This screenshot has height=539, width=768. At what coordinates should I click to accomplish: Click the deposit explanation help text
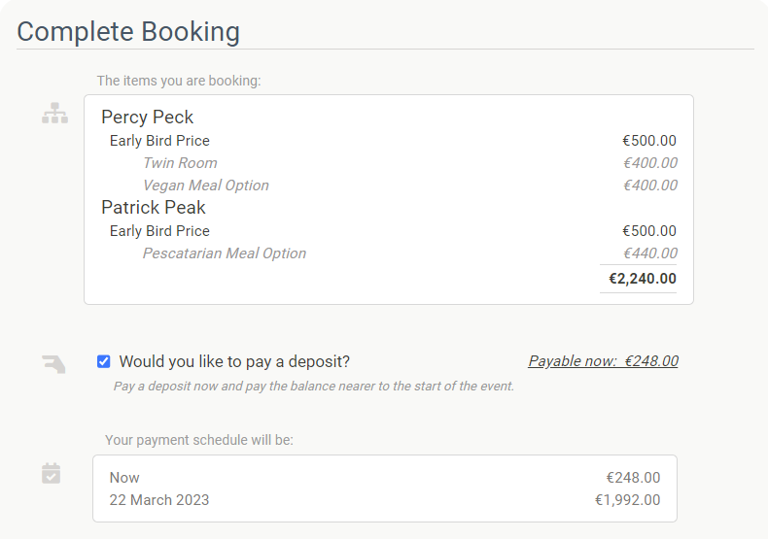(x=314, y=386)
